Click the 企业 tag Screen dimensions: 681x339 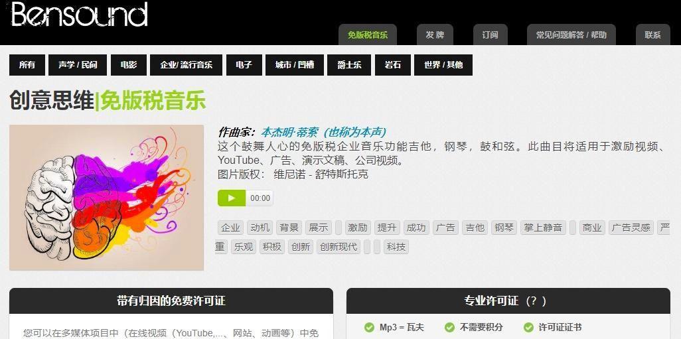230,228
